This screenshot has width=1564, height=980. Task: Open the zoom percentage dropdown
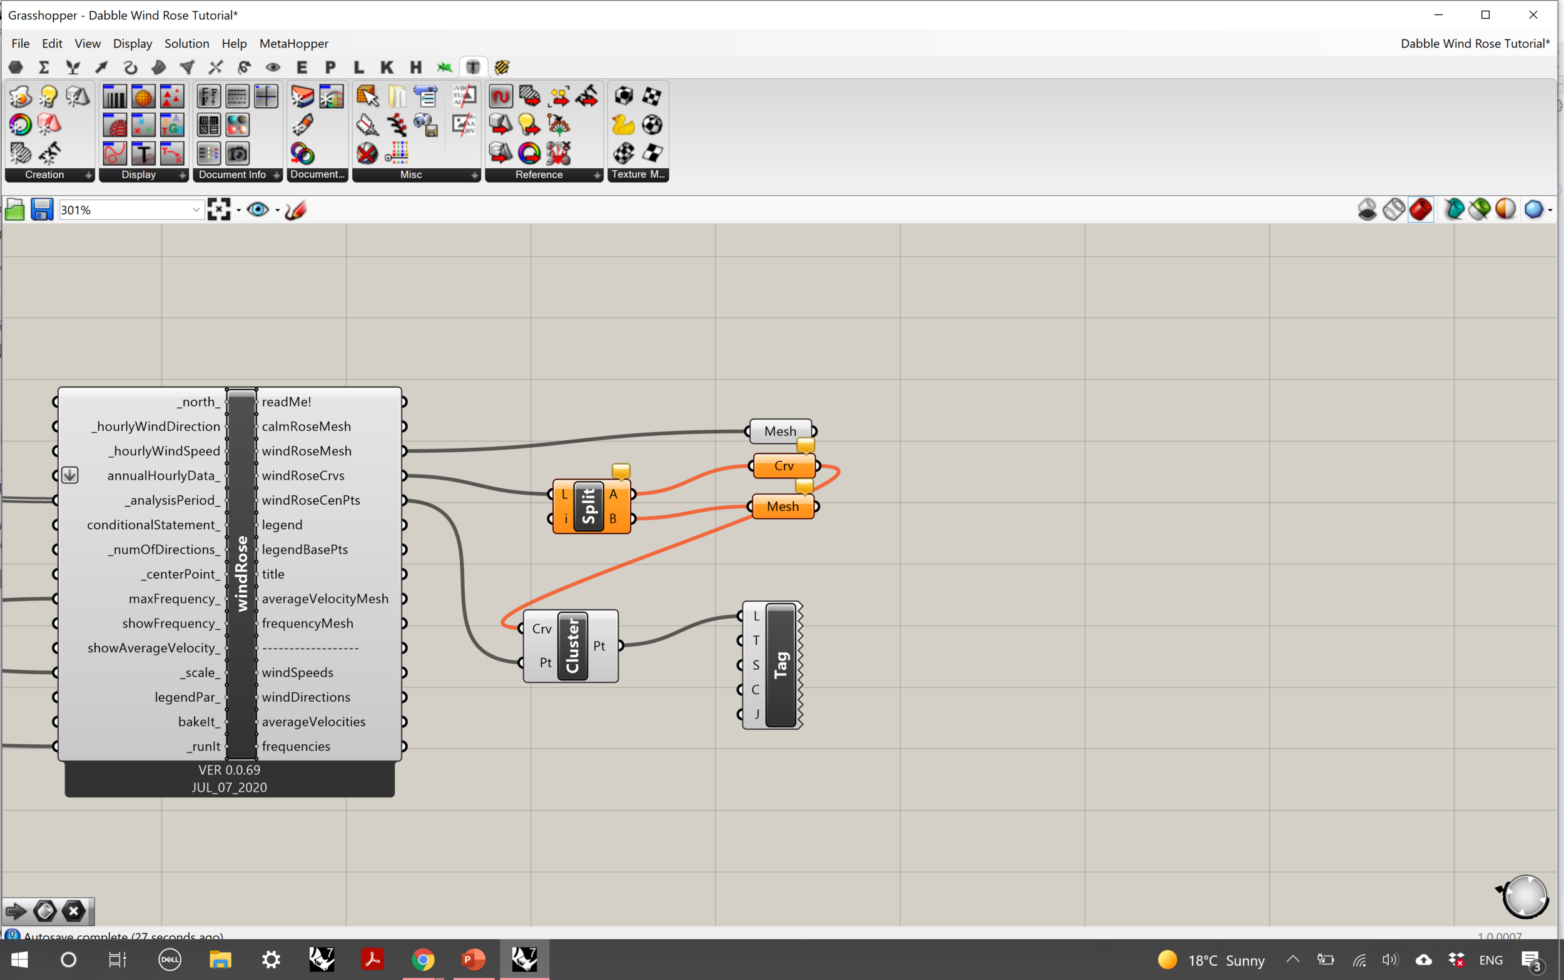196,210
